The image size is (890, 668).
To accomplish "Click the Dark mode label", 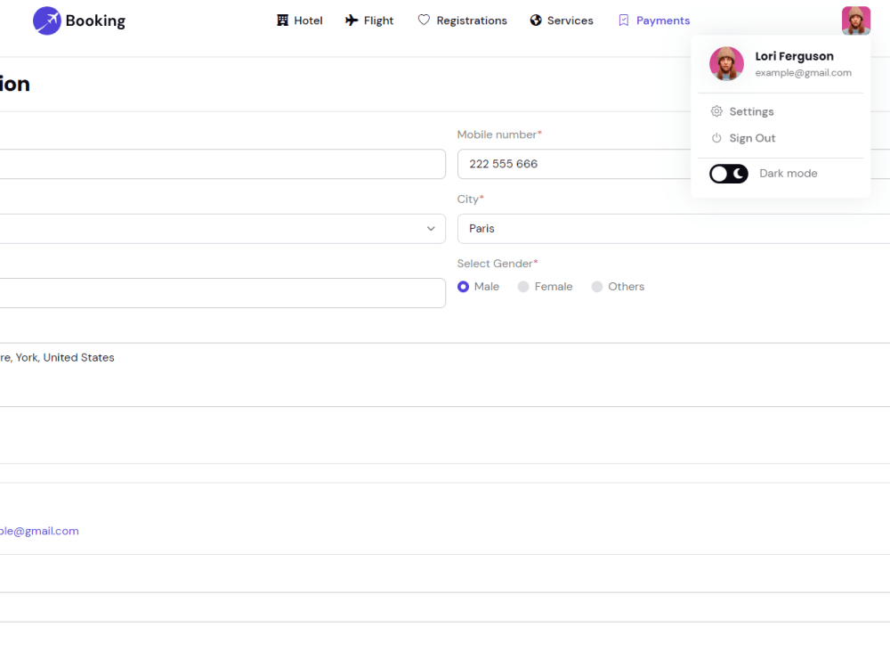I will pos(789,174).
